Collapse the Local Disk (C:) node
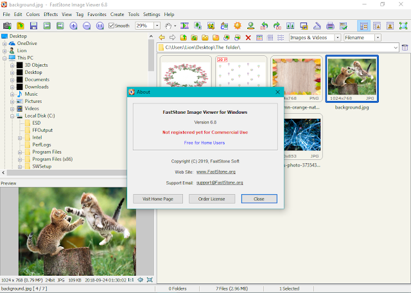Screen dimensions: 411x293 pos(12,116)
